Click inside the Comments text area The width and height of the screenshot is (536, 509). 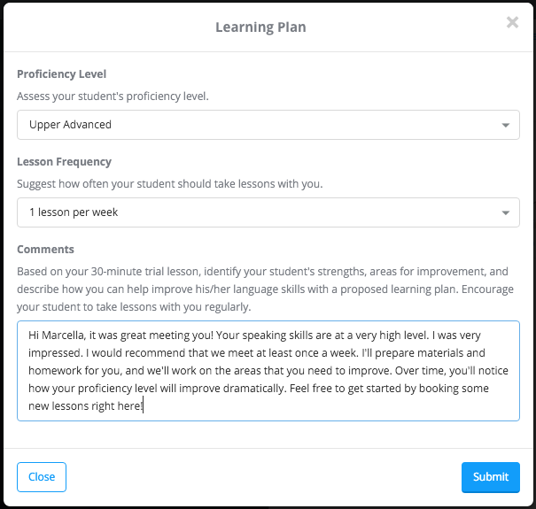click(x=268, y=371)
